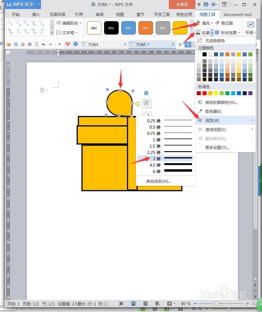This screenshot has width=262, height=312.
Task: Select the elbow connector shape
Action: [34, 23]
